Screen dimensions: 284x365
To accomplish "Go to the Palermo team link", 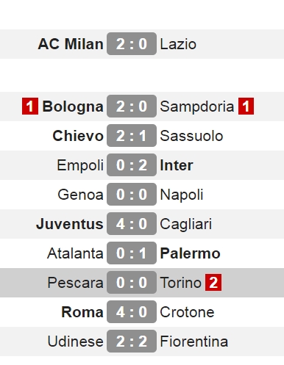I will coord(190,253).
